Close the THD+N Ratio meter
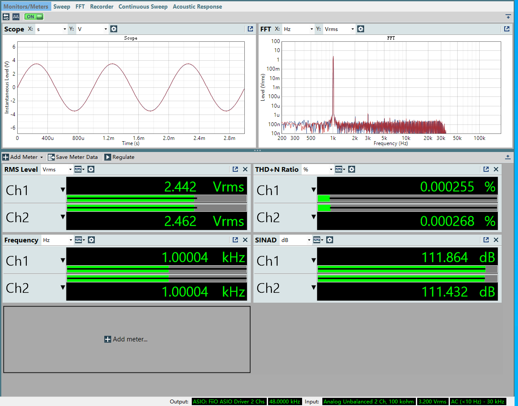 pyautogui.click(x=496, y=169)
